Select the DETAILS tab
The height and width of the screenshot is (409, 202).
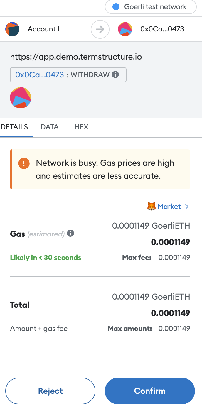tap(14, 127)
